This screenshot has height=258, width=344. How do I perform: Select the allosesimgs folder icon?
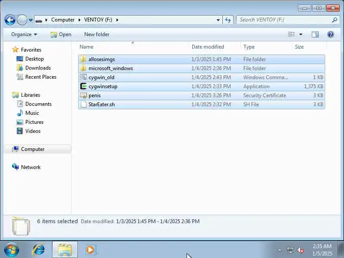pos(83,59)
